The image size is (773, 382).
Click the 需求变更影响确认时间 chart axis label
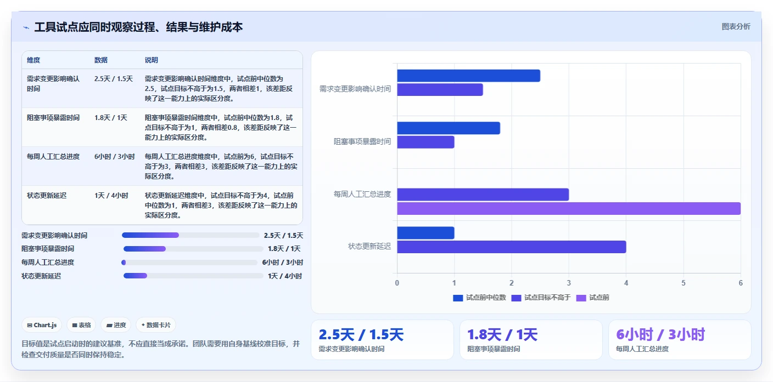pyautogui.click(x=355, y=89)
